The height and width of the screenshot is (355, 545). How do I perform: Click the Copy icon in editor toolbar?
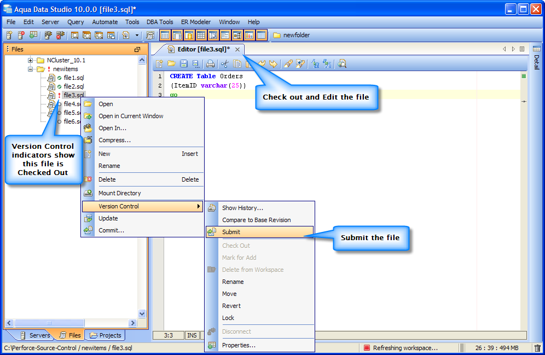(237, 63)
